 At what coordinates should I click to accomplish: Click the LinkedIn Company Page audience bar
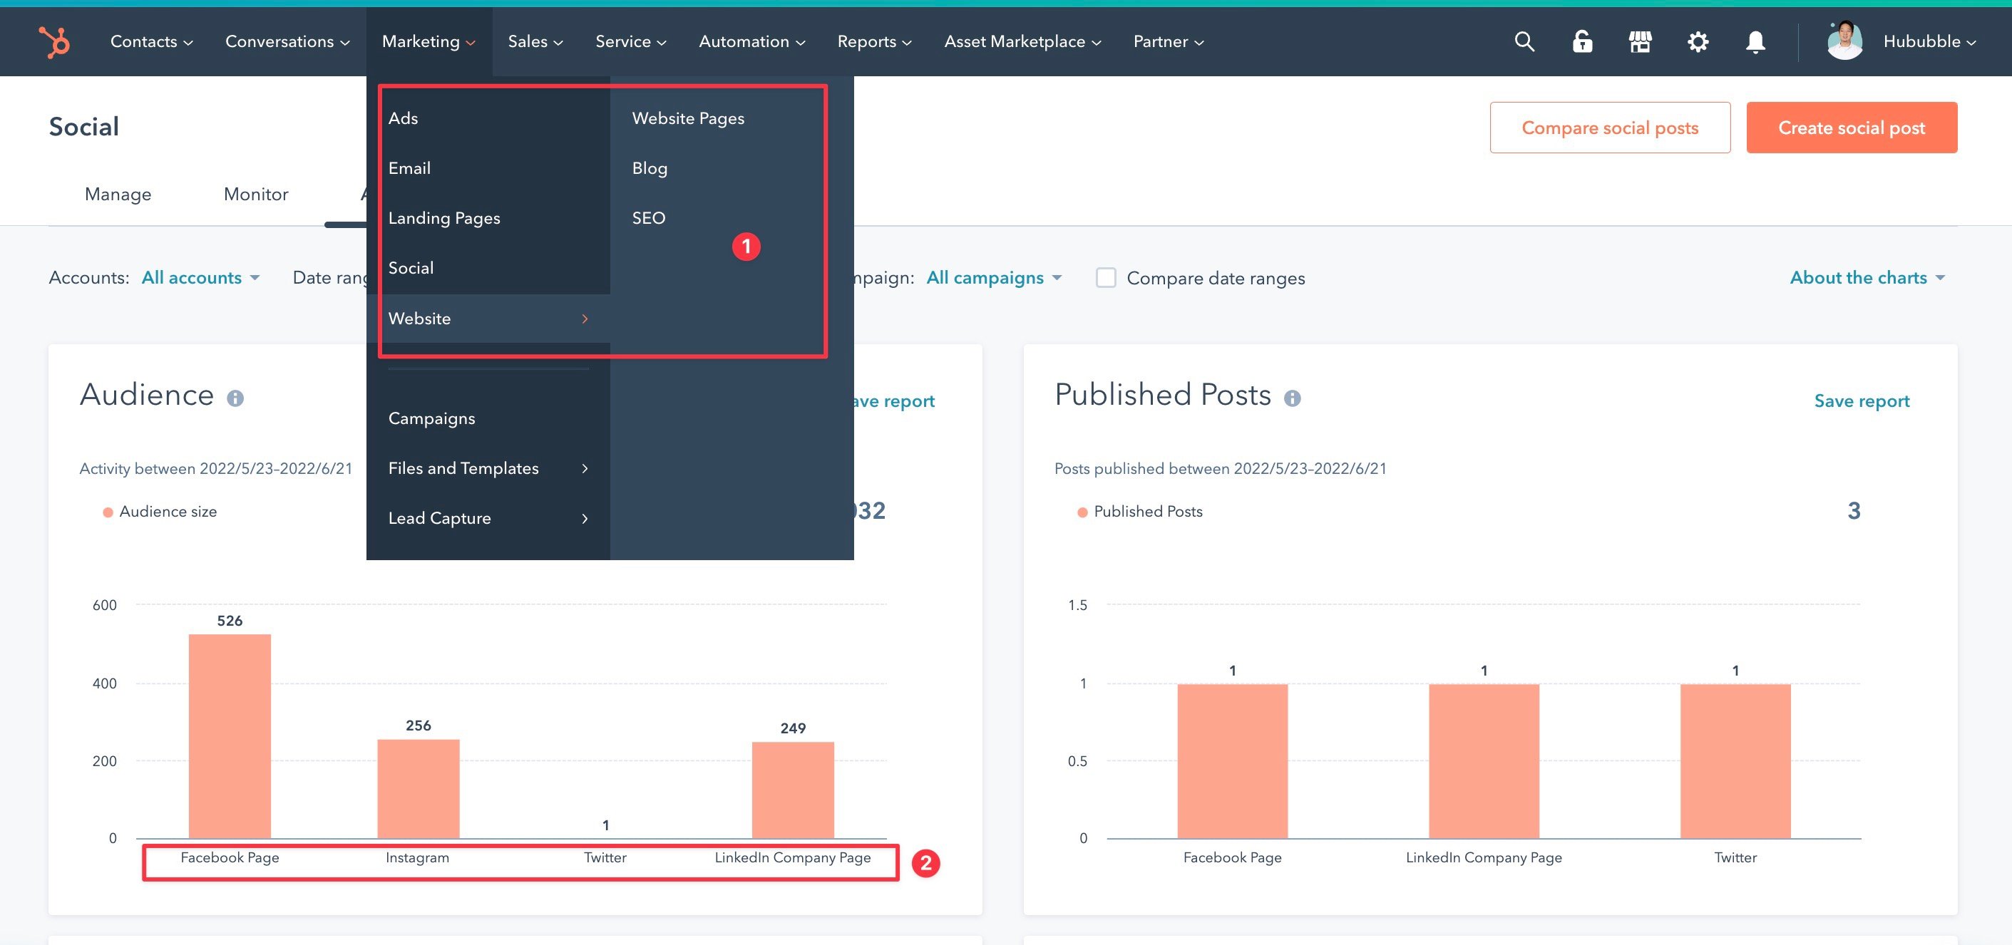tap(793, 790)
